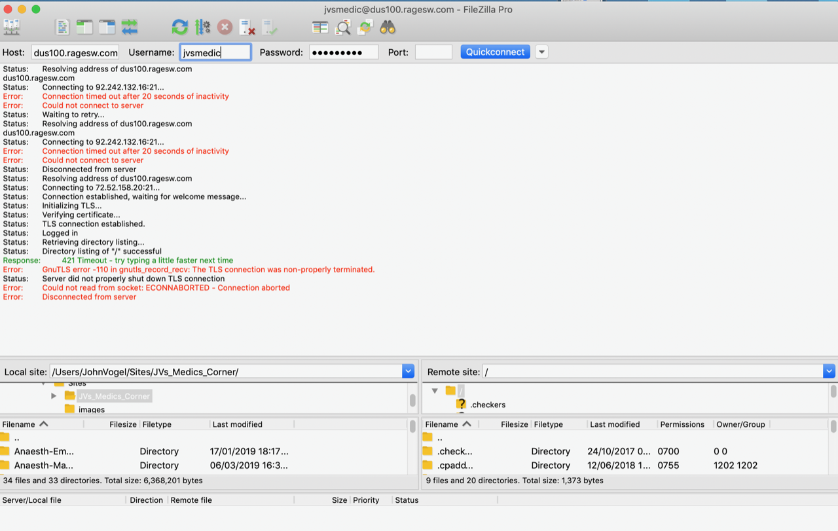Image resolution: width=838 pixels, height=531 pixels.
Task: Toggle local directory tree display icon
Action: click(84, 27)
